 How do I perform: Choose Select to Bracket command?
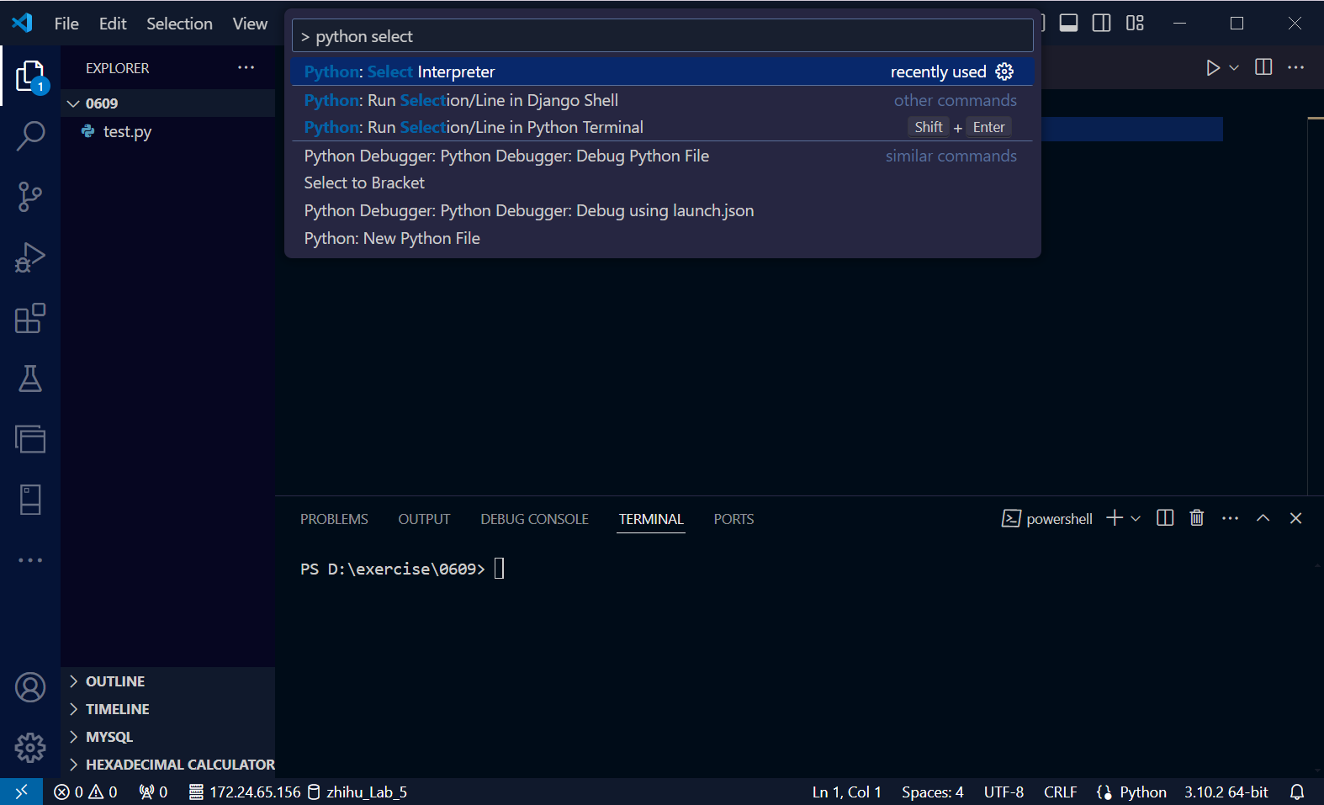pyautogui.click(x=662, y=183)
